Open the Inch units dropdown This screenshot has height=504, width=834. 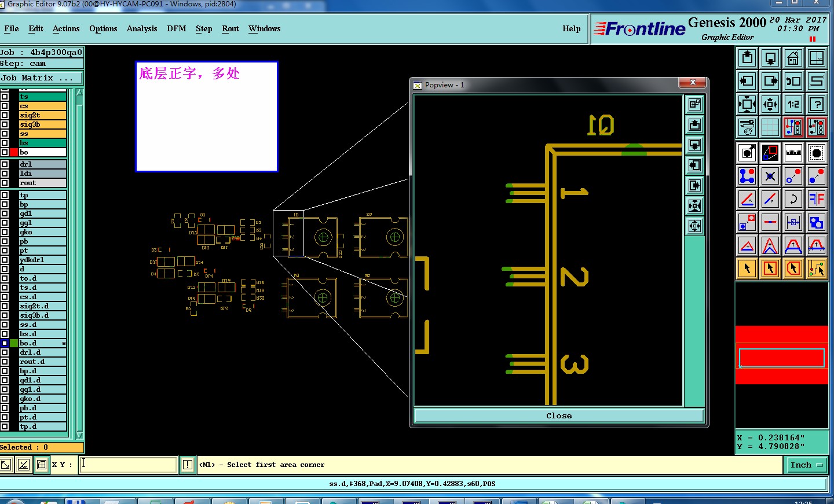coord(806,465)
